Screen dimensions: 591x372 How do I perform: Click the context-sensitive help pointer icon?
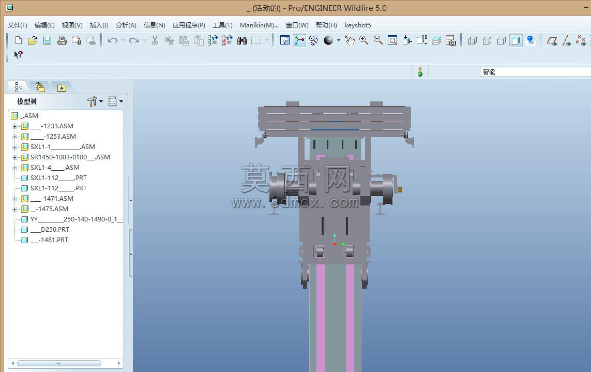[x=18, y=55]
